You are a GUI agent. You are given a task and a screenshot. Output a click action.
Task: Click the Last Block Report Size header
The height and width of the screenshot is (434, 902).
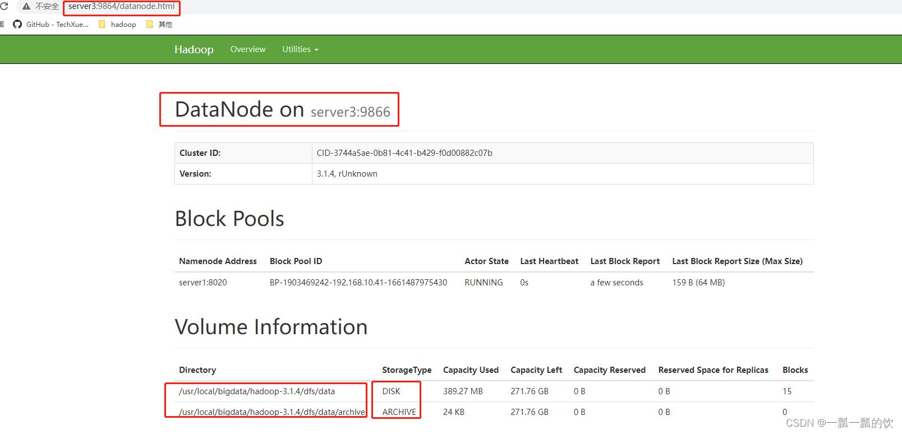coord(737,261)
